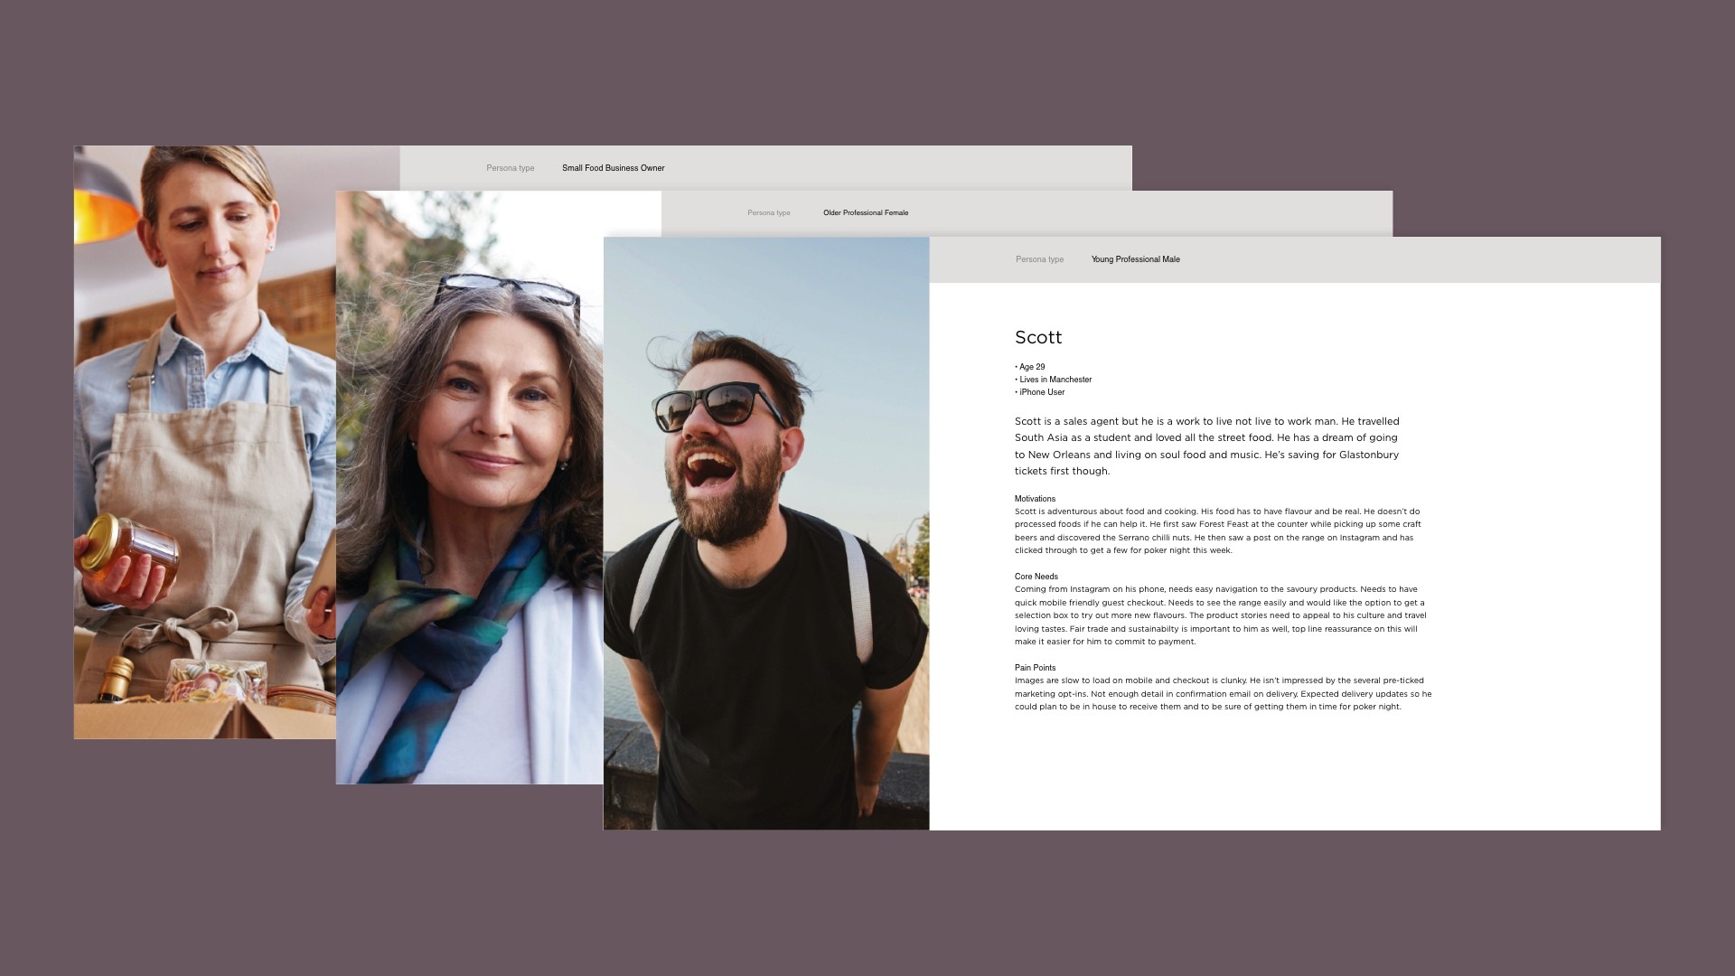The height and width of the screenshot is (976, 1735).
Task: Click the Scott name heading
Action: click(1037, 337)
